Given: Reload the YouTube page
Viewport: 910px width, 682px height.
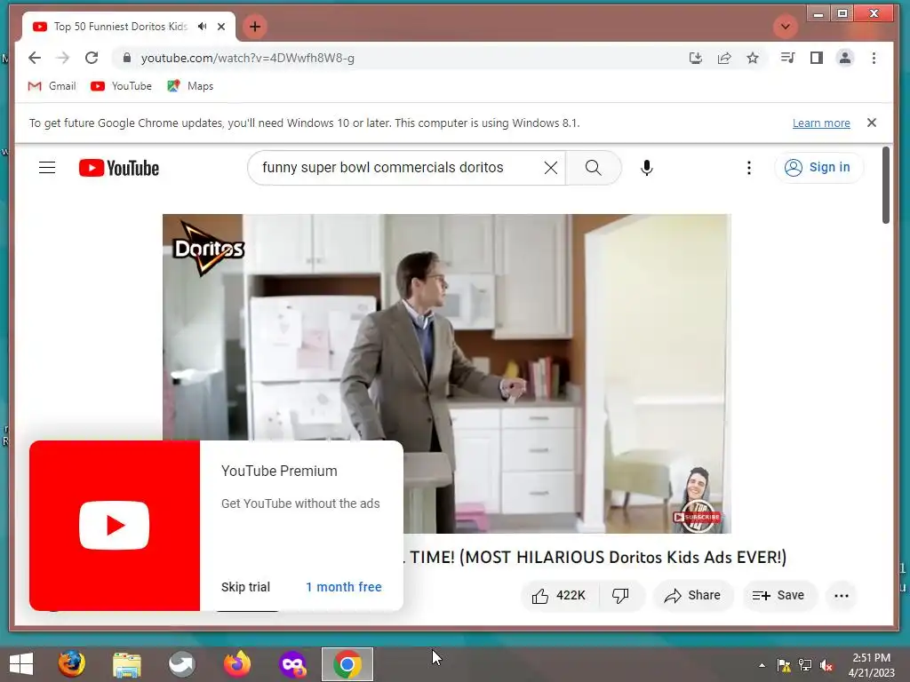Looking at the screenshot, I should coord(92,58).
